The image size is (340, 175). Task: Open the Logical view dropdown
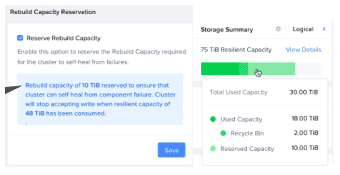(x=309, y=29)
